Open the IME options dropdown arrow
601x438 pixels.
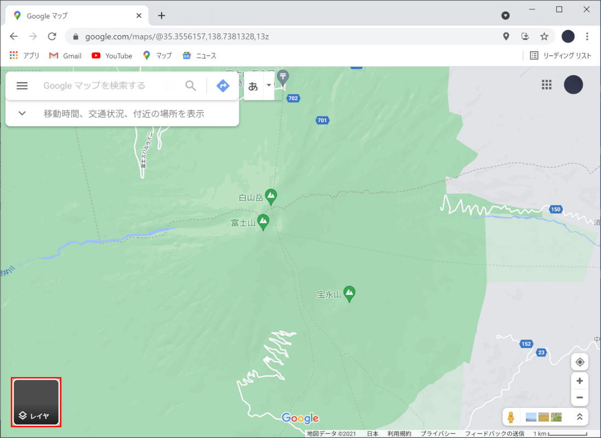pos(268,85)
